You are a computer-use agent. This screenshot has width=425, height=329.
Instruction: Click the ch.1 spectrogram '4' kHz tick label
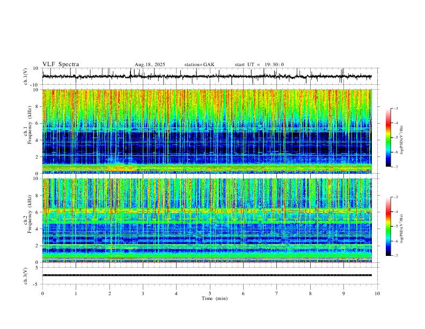[x=38, y=140]
